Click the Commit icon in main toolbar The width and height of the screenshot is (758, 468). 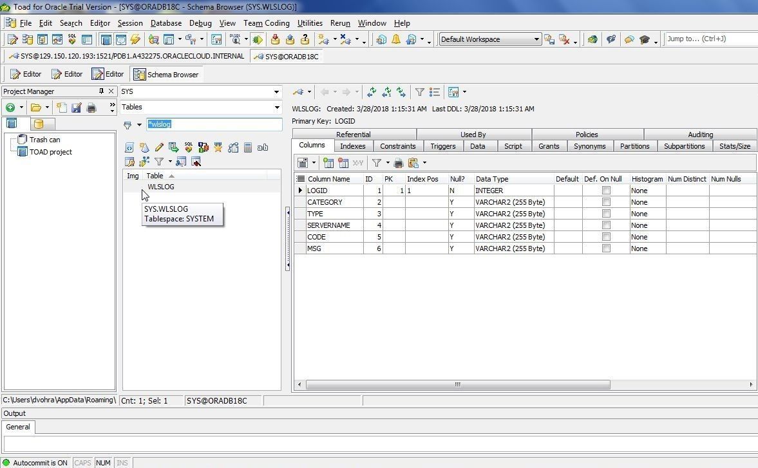[275, 40]
